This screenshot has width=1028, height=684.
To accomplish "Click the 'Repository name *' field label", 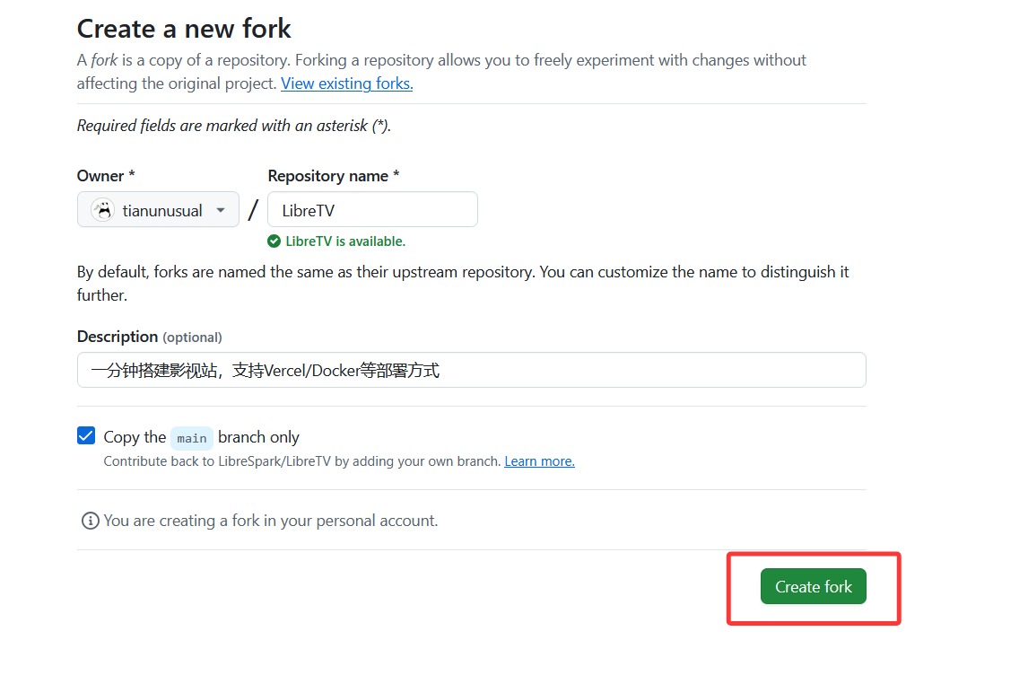I will coord(333,176).
